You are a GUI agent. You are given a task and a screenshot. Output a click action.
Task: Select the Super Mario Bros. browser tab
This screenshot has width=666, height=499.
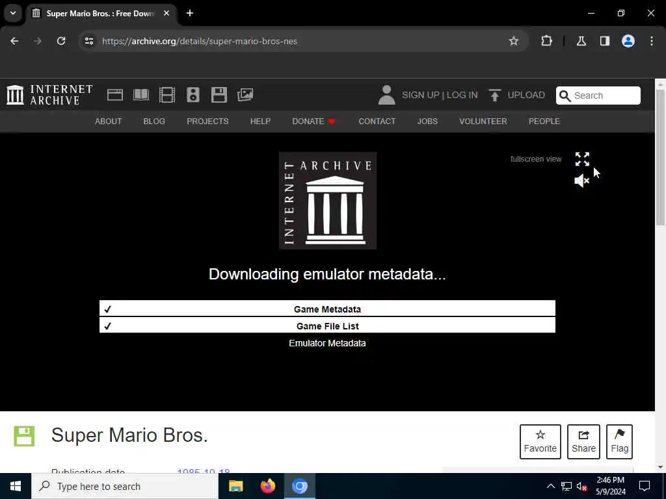click(101, 13)
